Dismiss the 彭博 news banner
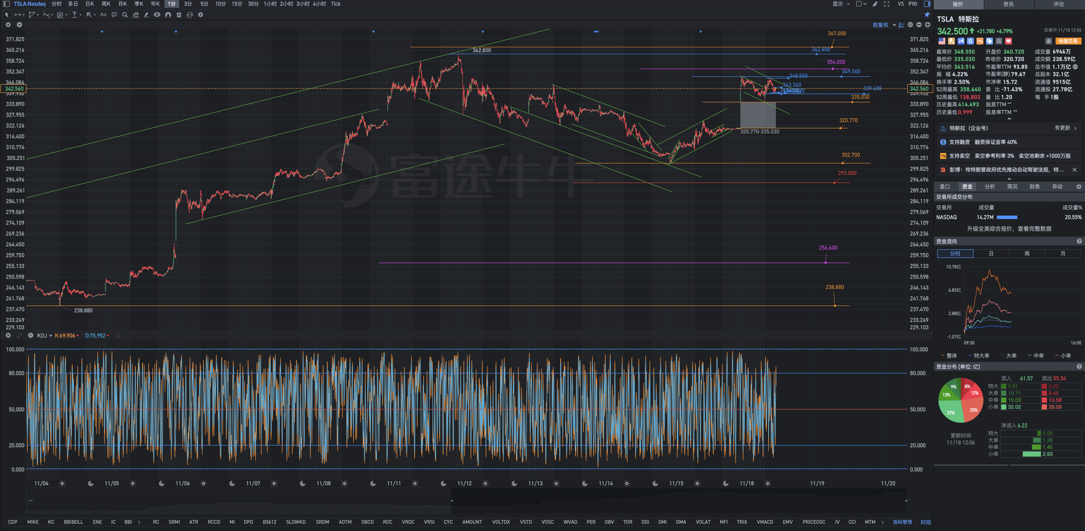The height and width of the screenshot is (531, 1085). 1075,170
